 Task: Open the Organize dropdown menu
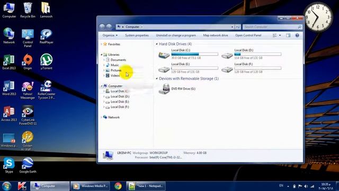coord(110,36)
